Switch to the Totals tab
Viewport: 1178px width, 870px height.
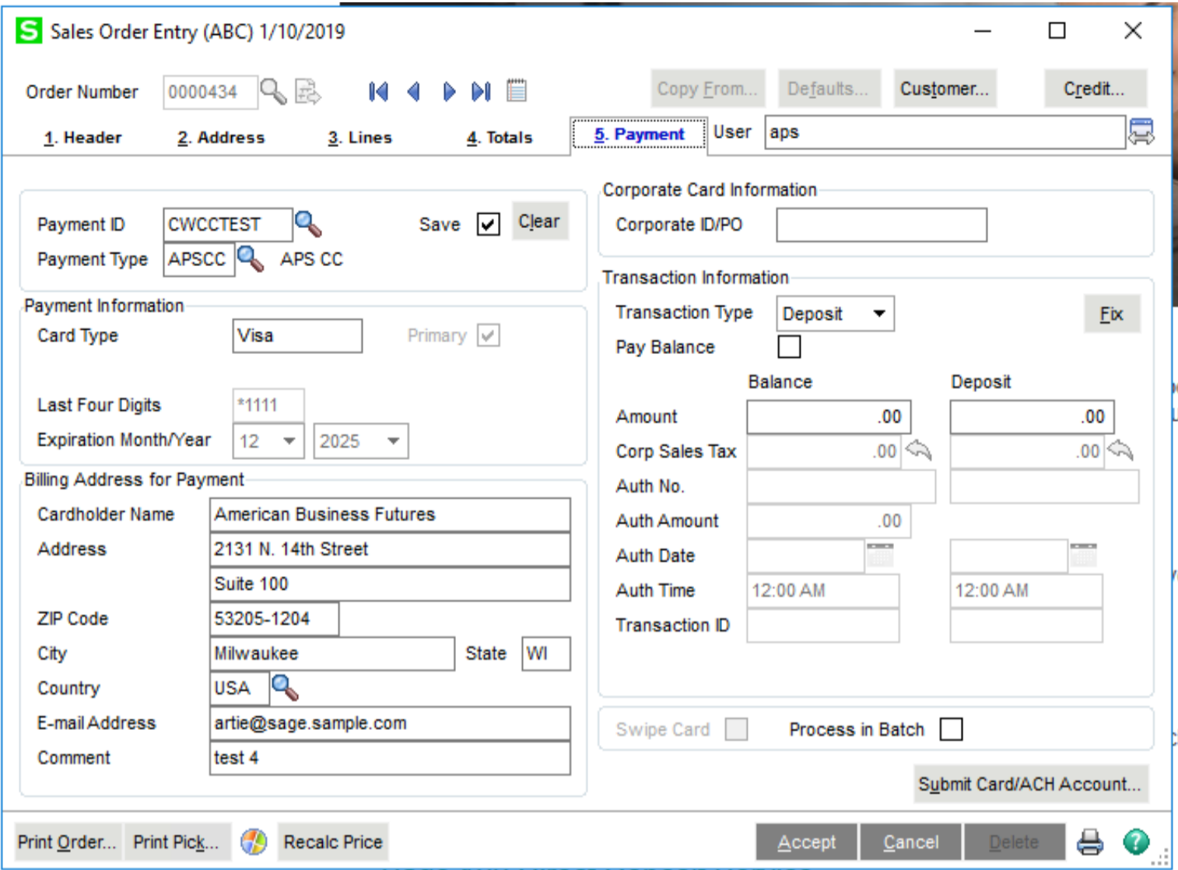499,137
